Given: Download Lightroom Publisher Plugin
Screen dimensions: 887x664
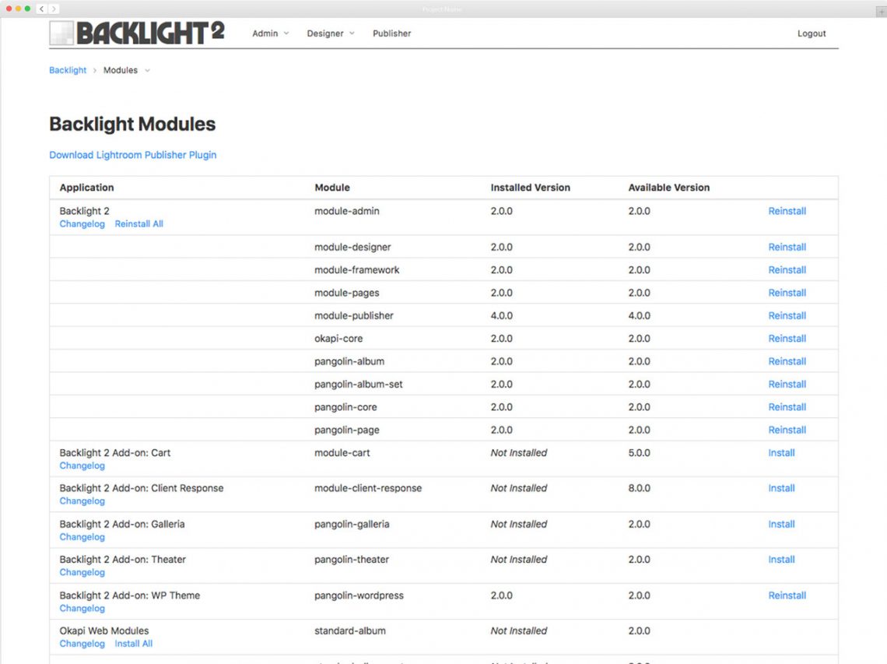Looking at the screenshot, I should tap(133, 155).
